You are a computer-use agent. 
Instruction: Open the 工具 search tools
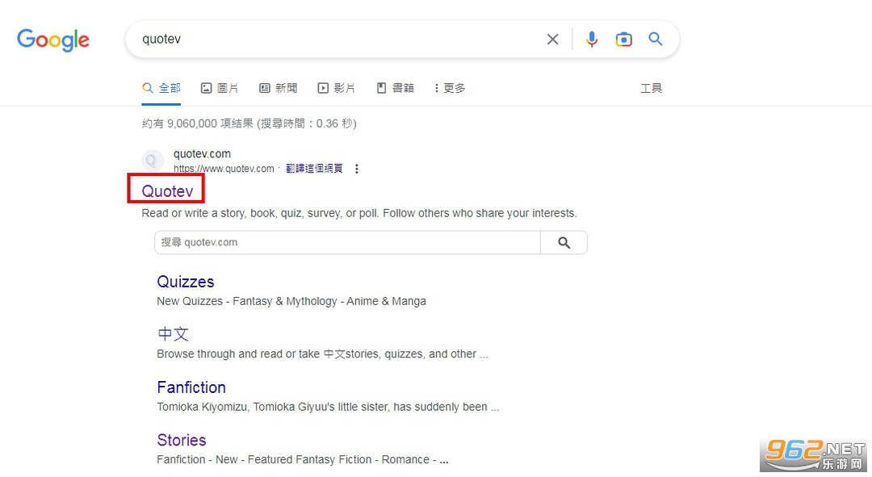point(652,88)
